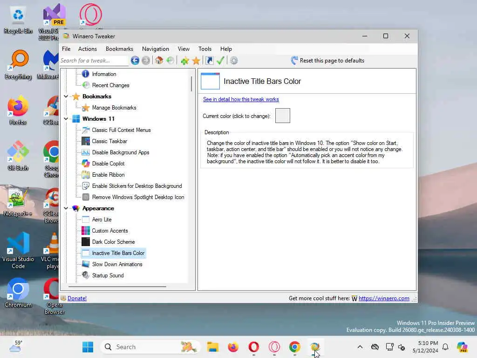Open the weather widget showing 59°

click(x=15, y=347)
